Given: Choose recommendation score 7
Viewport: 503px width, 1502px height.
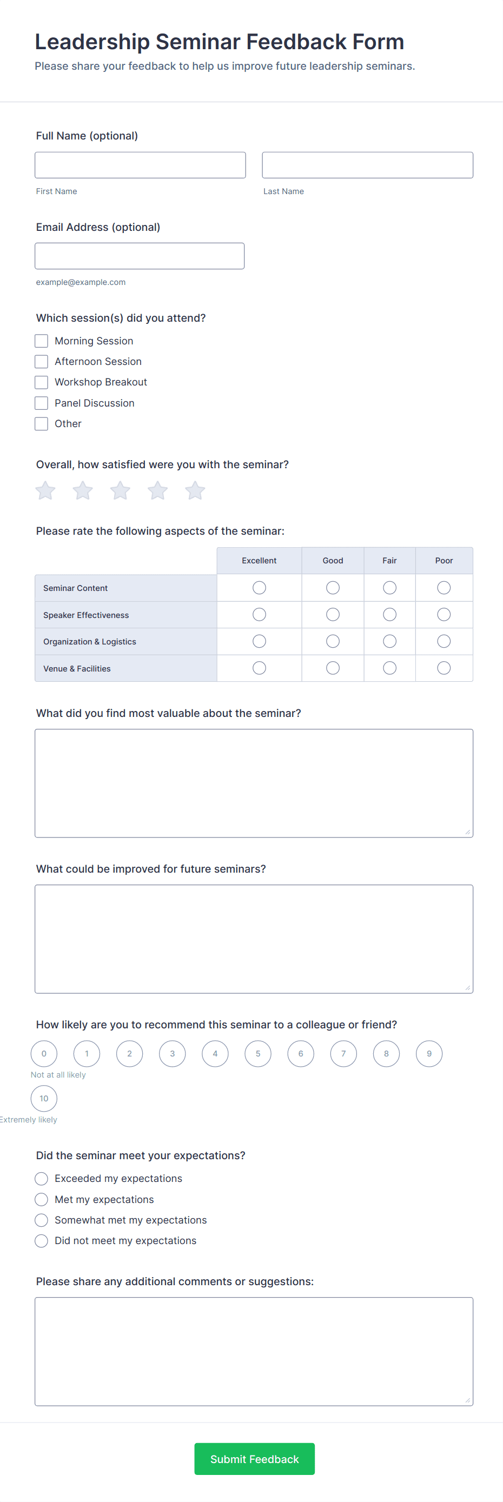Looking at the screenshot, I should (x=343, y=1054).
